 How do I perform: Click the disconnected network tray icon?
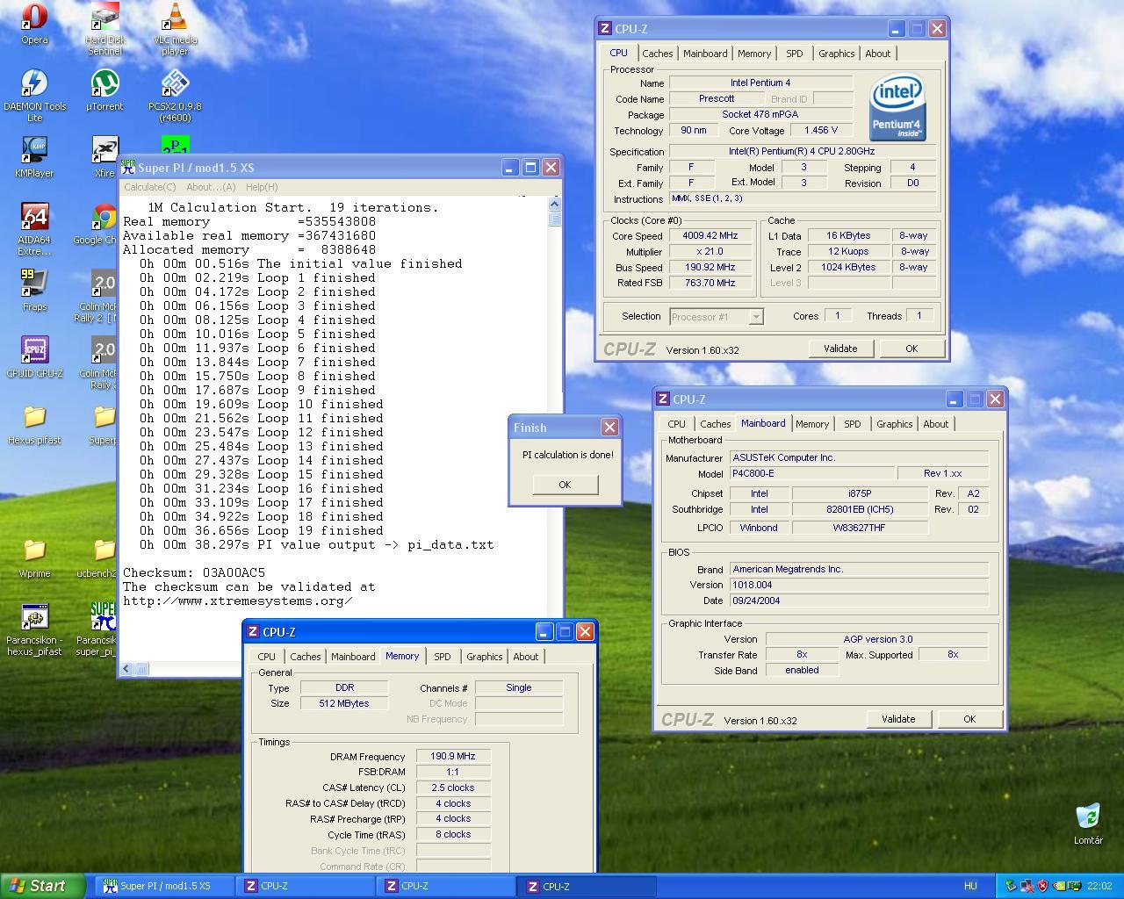pos(1027,886)
